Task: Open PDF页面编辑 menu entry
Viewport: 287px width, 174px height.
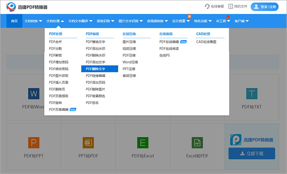Action: pyautogui.click(x=59, y=110)
